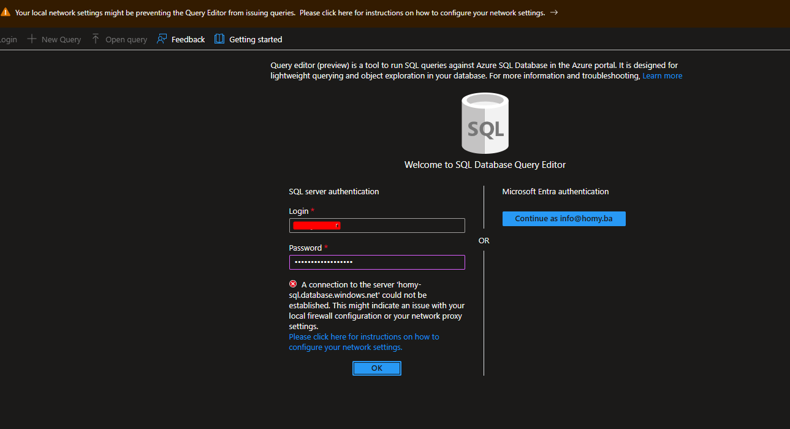The height and width of the screenshot is (429, 790).
Task: Click the arrow at end of banner
Action: [x=554, y=12]
